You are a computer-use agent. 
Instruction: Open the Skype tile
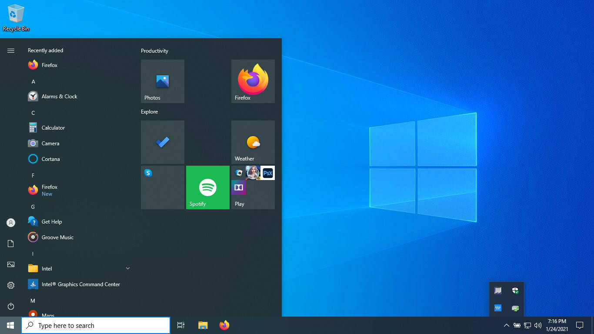point(163,187)
